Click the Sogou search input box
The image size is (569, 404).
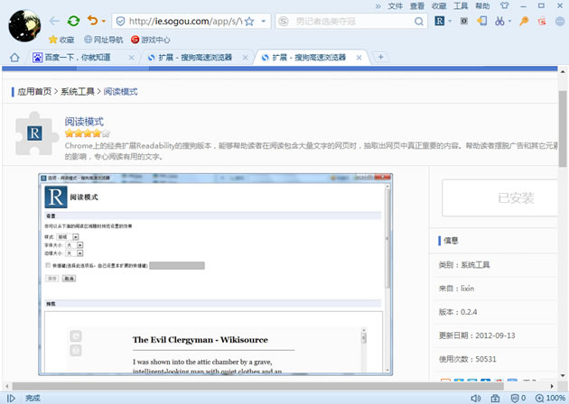(x=352, y=22)
